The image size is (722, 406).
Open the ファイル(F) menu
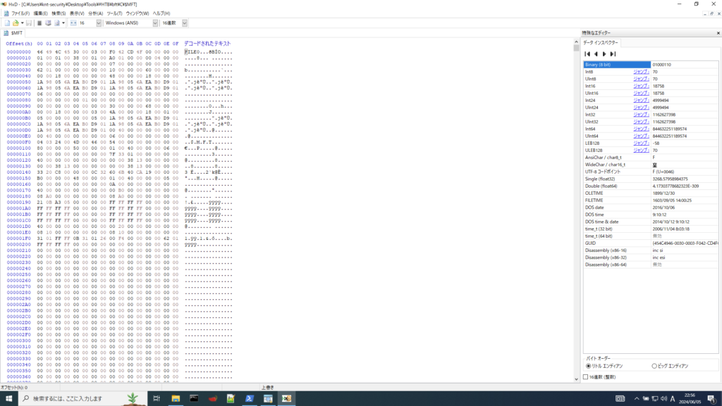point(20,13)
